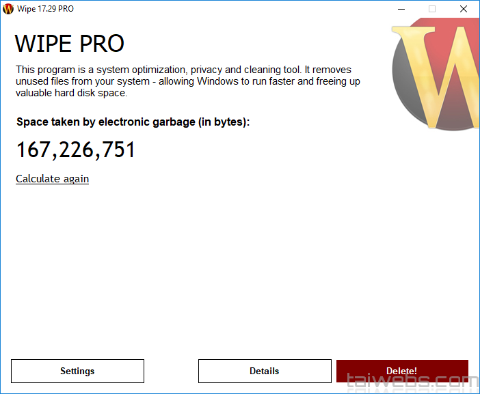Viewport: 480px width, 394px height.
Task: Click the taiwebs.com watermark
Action: 411,382
